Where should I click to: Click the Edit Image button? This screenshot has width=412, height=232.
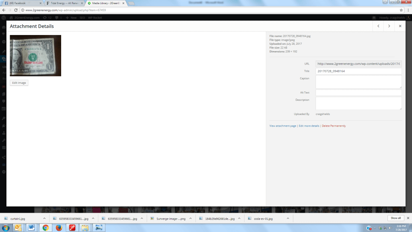[19, 83]
